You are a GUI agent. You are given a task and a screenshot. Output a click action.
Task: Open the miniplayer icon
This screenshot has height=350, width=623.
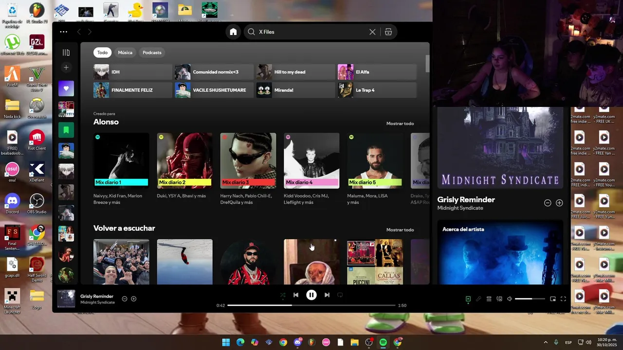[553, 299]
